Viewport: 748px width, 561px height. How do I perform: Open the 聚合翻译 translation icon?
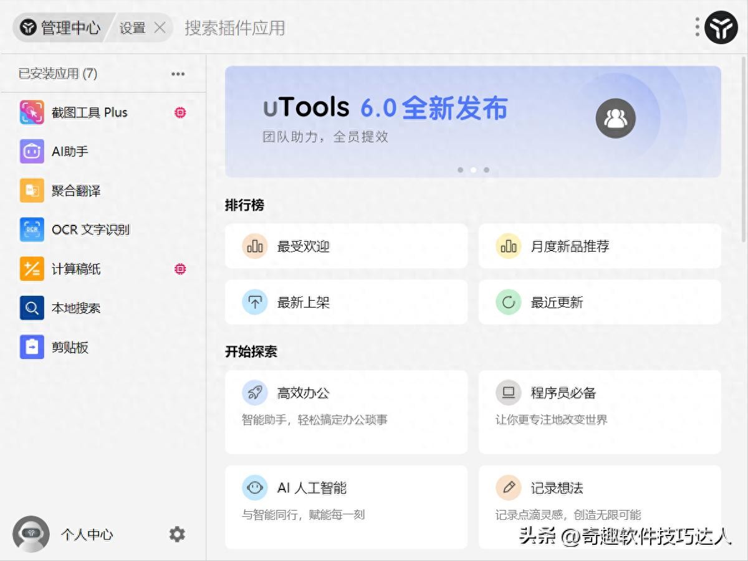pyautogui.click(x=32, y=191)
